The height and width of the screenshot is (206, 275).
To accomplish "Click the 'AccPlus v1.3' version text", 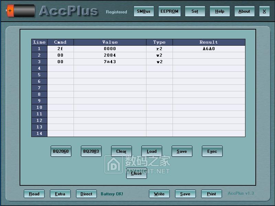I will click(241, 193).
